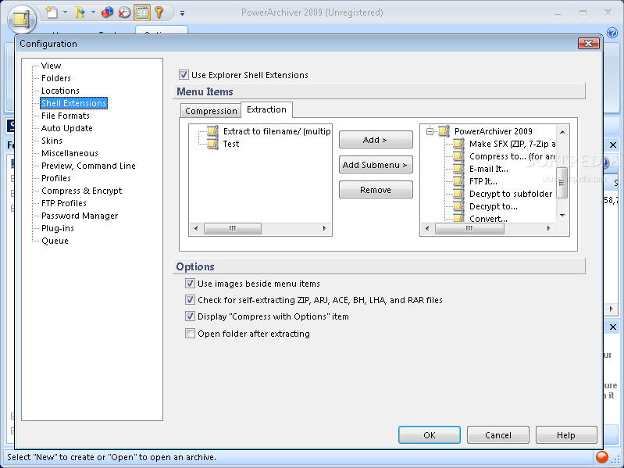The height and width of the screenshot is (468, 624).
Task: Click icon beside Test entry
Action: [213, 144]
